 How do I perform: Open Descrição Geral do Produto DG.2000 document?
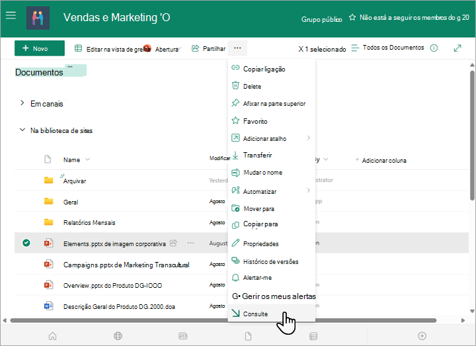119,306
